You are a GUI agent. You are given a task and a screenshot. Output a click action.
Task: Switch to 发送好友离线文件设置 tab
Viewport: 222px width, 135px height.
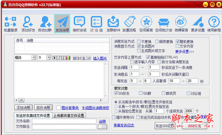pos(33,116)
